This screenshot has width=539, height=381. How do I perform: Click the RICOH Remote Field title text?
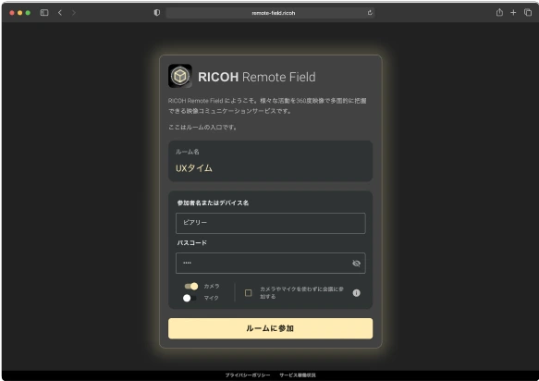pos(256,77)
